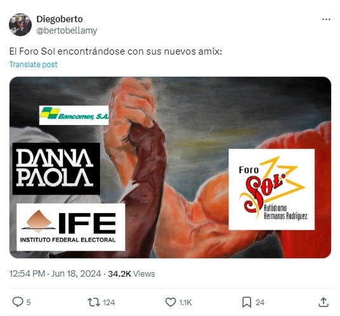The width and height of the screenshot is (340, 316).
Task: Click the Diegoberto display name
Action: [x=60, y=19]
